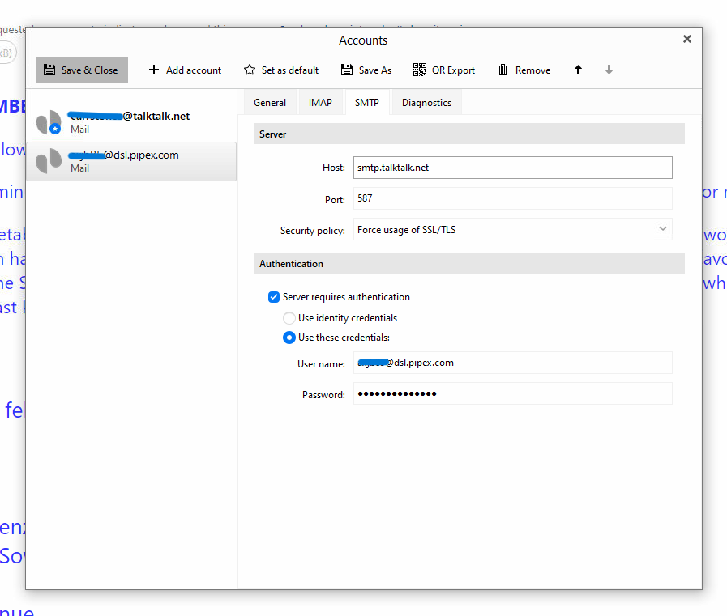Open the IMAP tab
Viewport: 727px width, 616px height.
tap(320, 103)
